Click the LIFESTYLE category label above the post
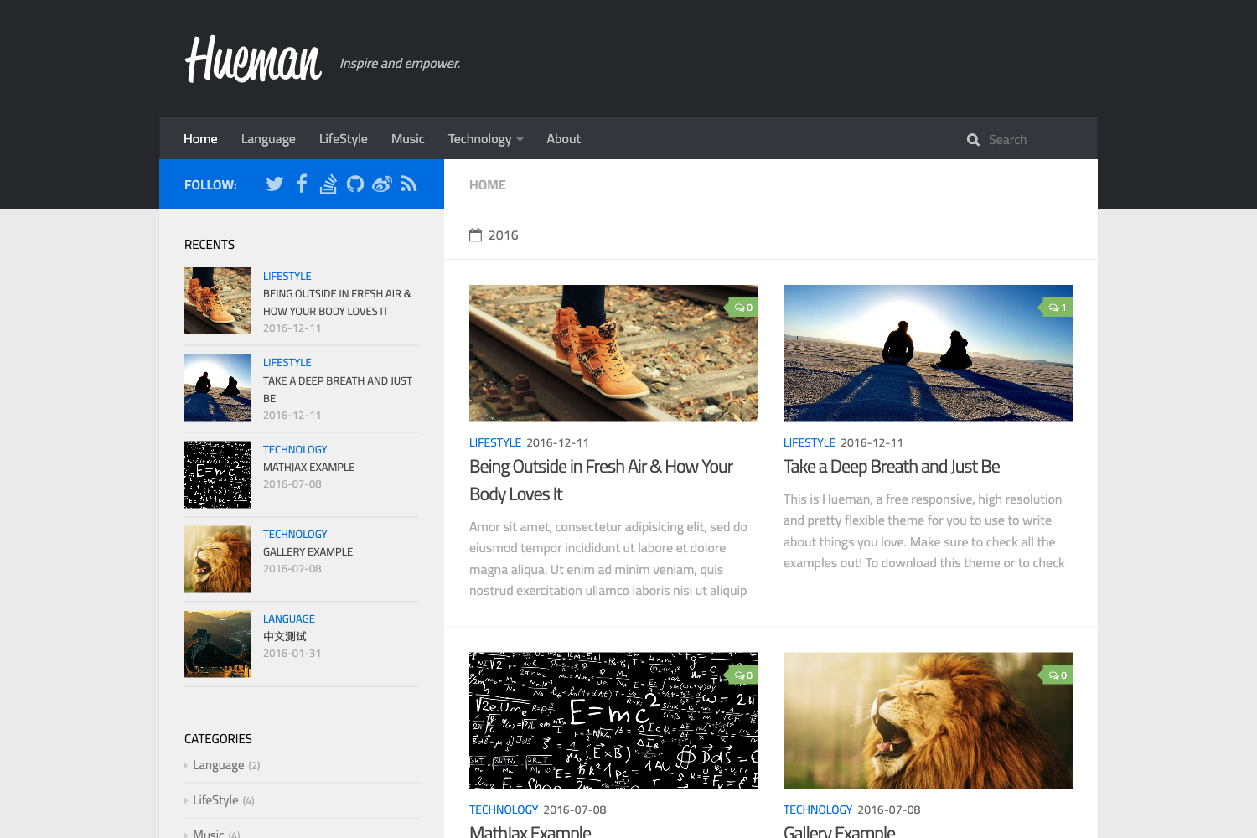Image resolution: width=1257 pixels, height=838 pixels. tap(495, 442)
